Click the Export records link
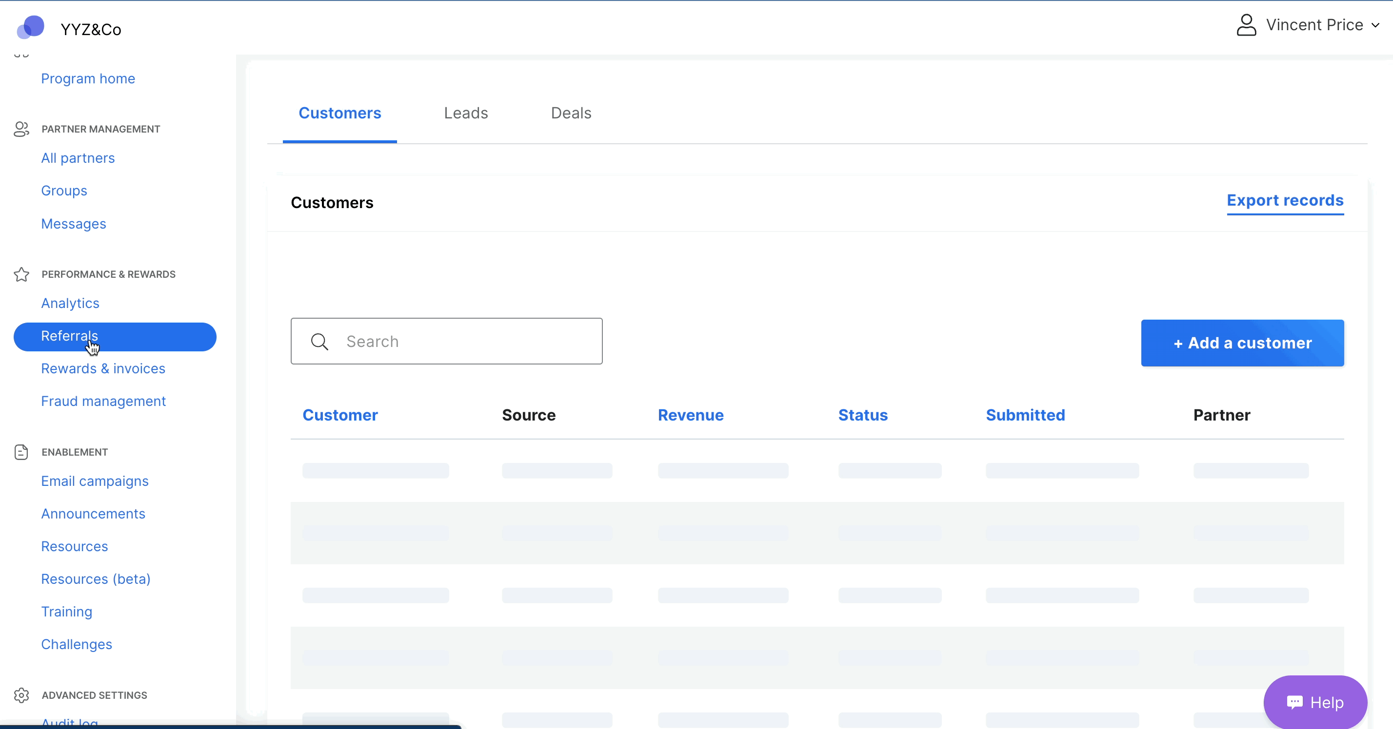The width and height of the screenshot is (1393, 729). point(1285,201)
